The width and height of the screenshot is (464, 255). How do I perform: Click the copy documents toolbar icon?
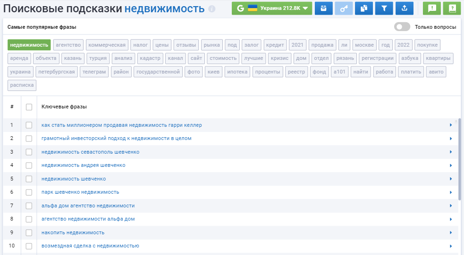pyautogui.click(x=363, y=8)
